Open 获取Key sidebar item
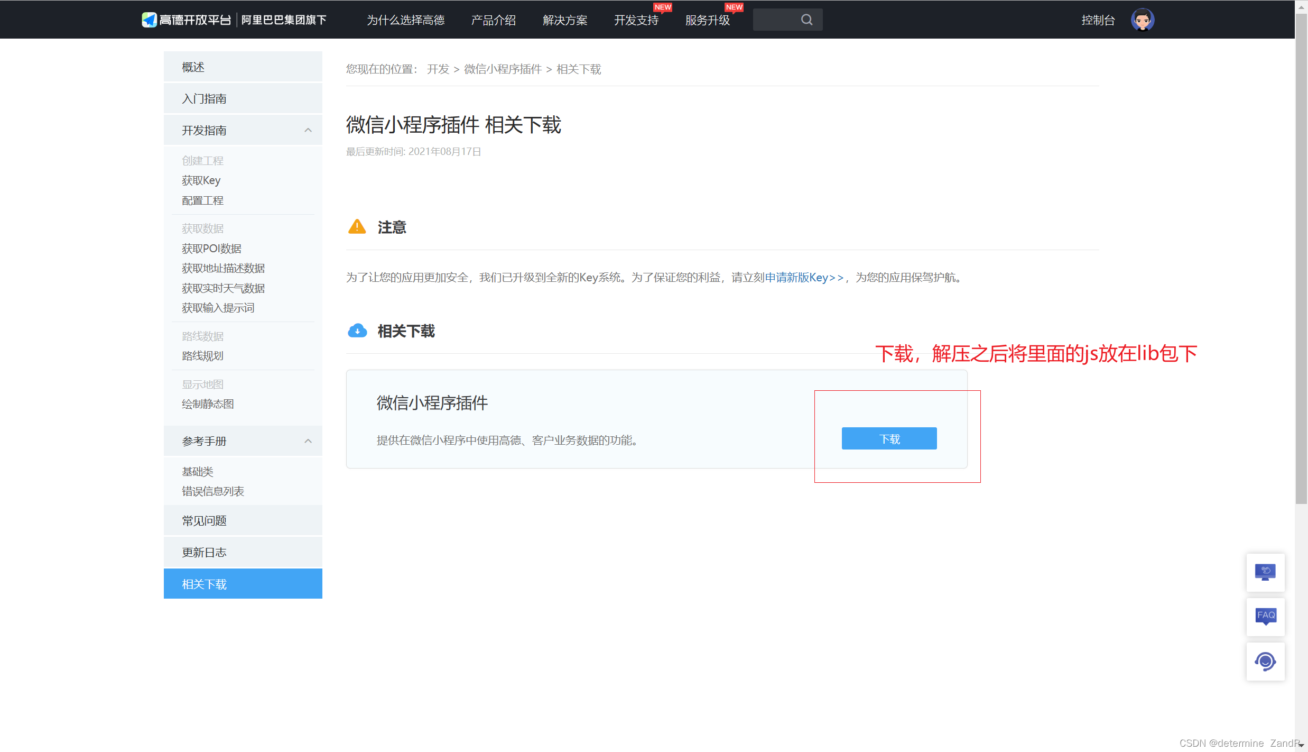The image size is (1308, 752). point(201,180)
